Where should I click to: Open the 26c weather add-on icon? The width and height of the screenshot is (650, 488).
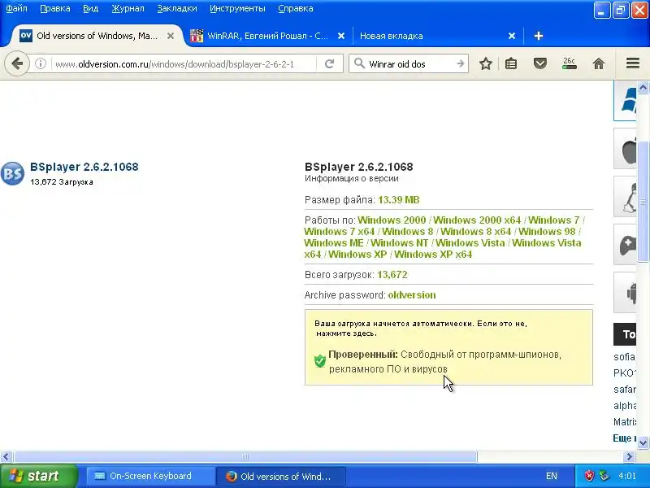tap(570, 63)
